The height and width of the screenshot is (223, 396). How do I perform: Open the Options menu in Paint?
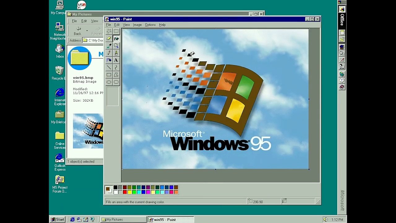click(x=150, y=25)
